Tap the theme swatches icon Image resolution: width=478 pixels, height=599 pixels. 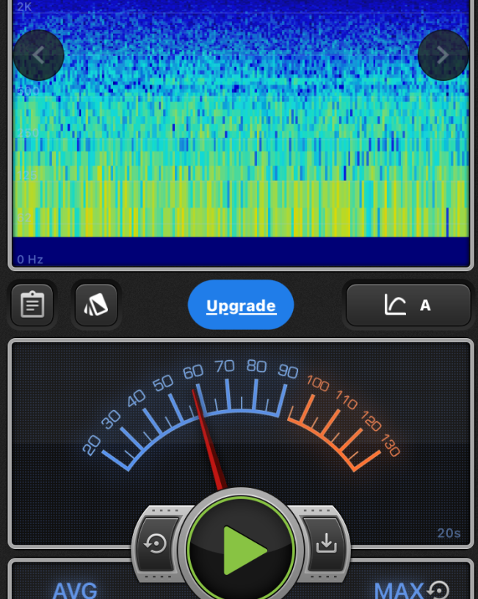pyautogui.click(x=96, y=305)
